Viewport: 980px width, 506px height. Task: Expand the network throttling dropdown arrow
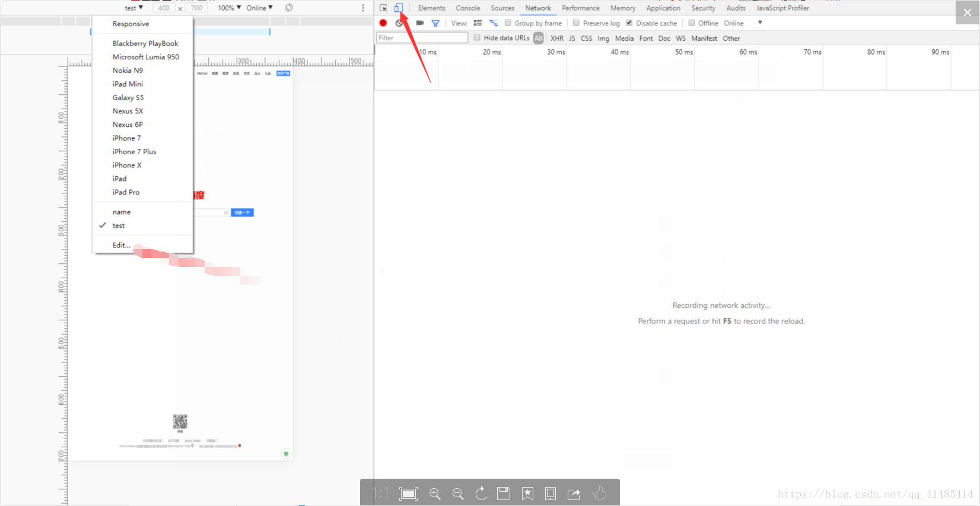coord(760,23)
